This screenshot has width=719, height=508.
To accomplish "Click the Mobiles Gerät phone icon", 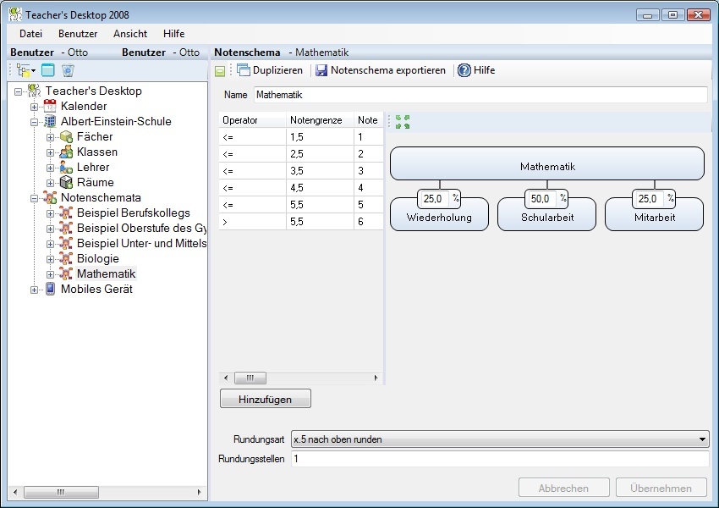I will (50, 289).
